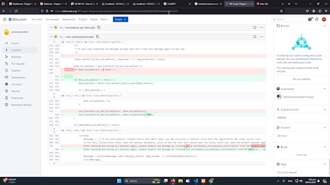Copy path of autowebinar_get_dates.php
Viewport: 330px width, 185px height.
(99, 28)
